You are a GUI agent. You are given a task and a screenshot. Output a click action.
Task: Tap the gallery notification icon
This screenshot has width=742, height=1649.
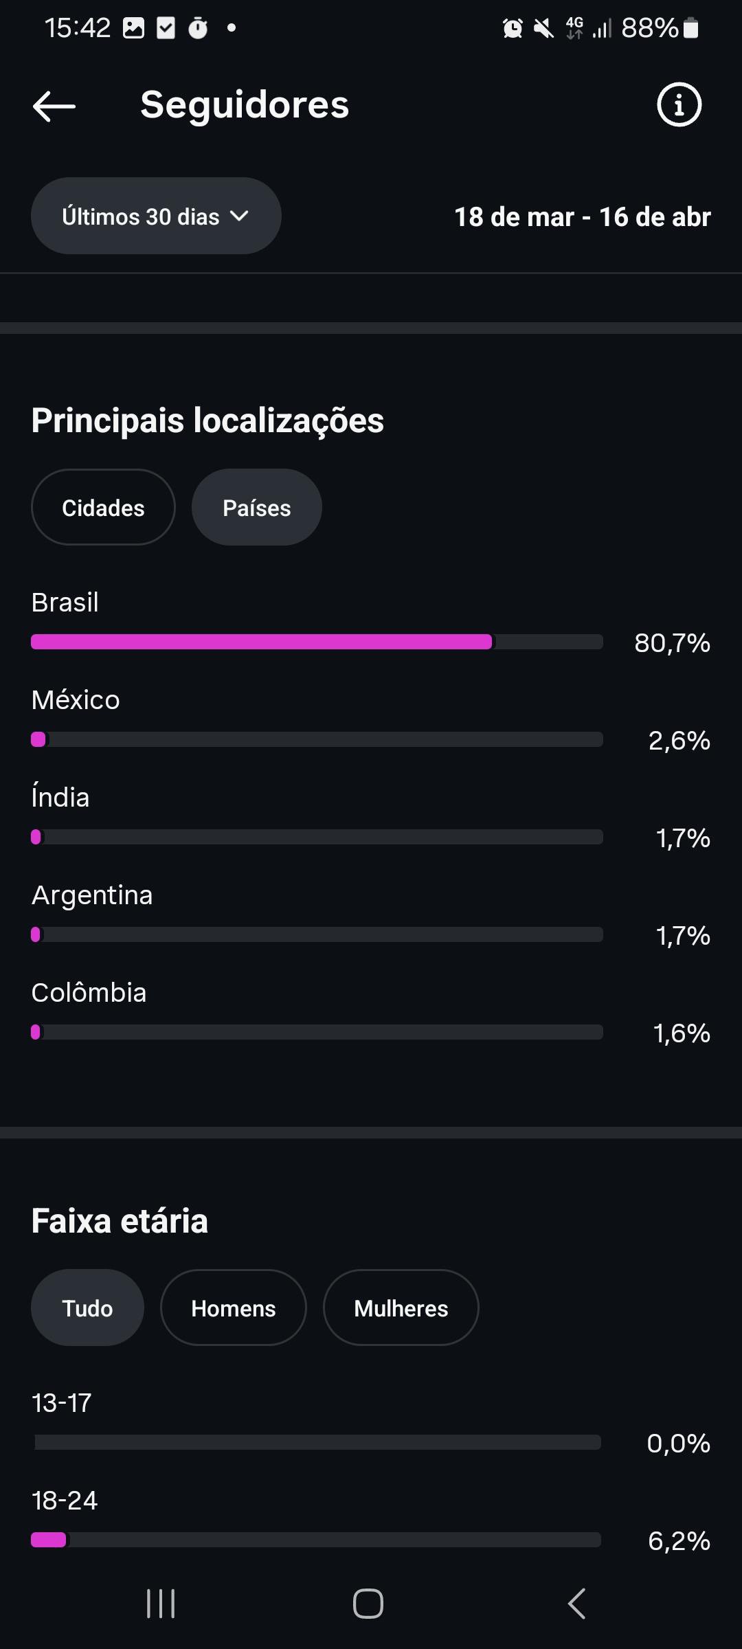[x=133, y=28]
